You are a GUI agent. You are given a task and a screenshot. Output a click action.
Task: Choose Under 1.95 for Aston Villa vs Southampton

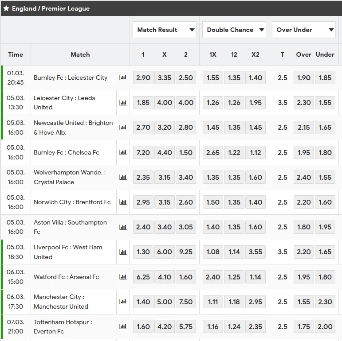click(325, 227)
